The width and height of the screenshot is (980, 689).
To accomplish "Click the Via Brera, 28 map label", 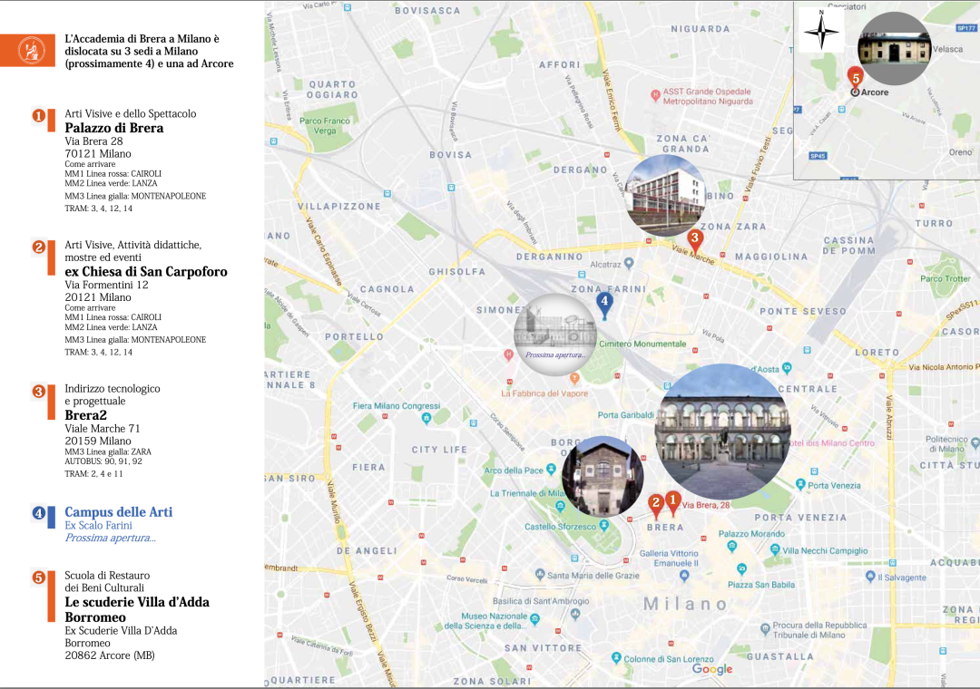I will click(x=706, y=505).
